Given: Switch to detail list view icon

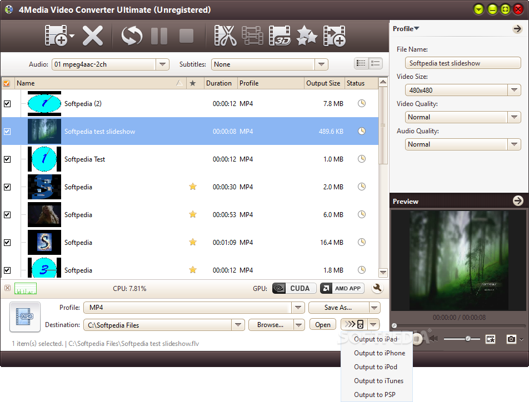Looking at the screenshot, I should tap(375, 63).
